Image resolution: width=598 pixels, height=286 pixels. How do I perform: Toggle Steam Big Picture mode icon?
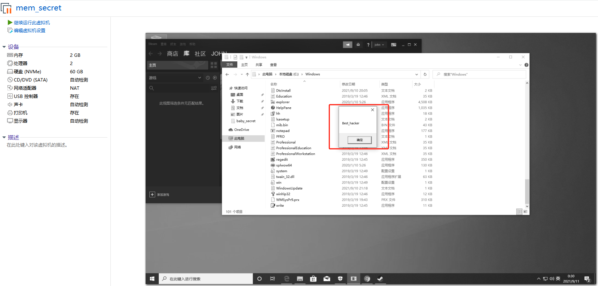(x=394, y=44)
